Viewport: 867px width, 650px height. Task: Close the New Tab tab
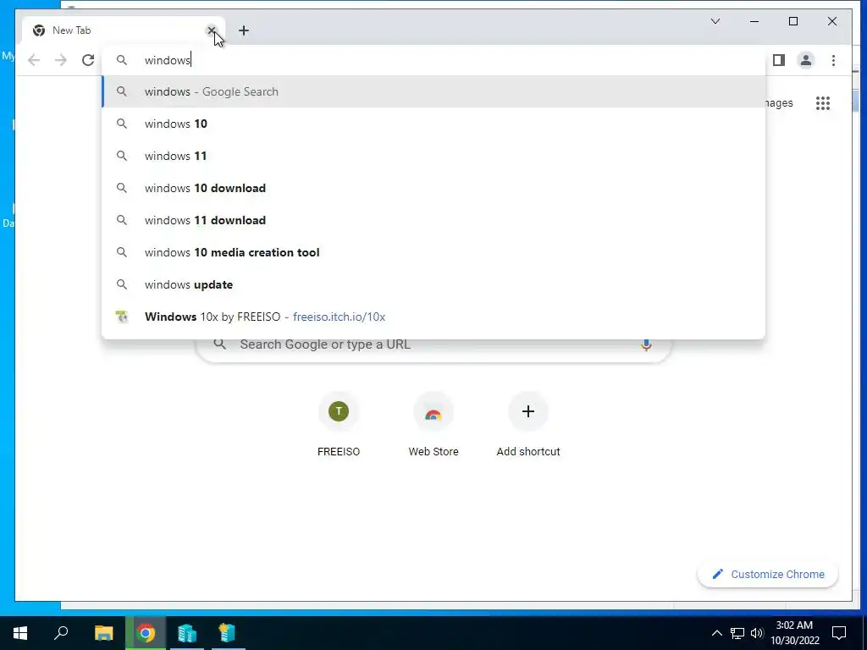click(x=211, y=30)
